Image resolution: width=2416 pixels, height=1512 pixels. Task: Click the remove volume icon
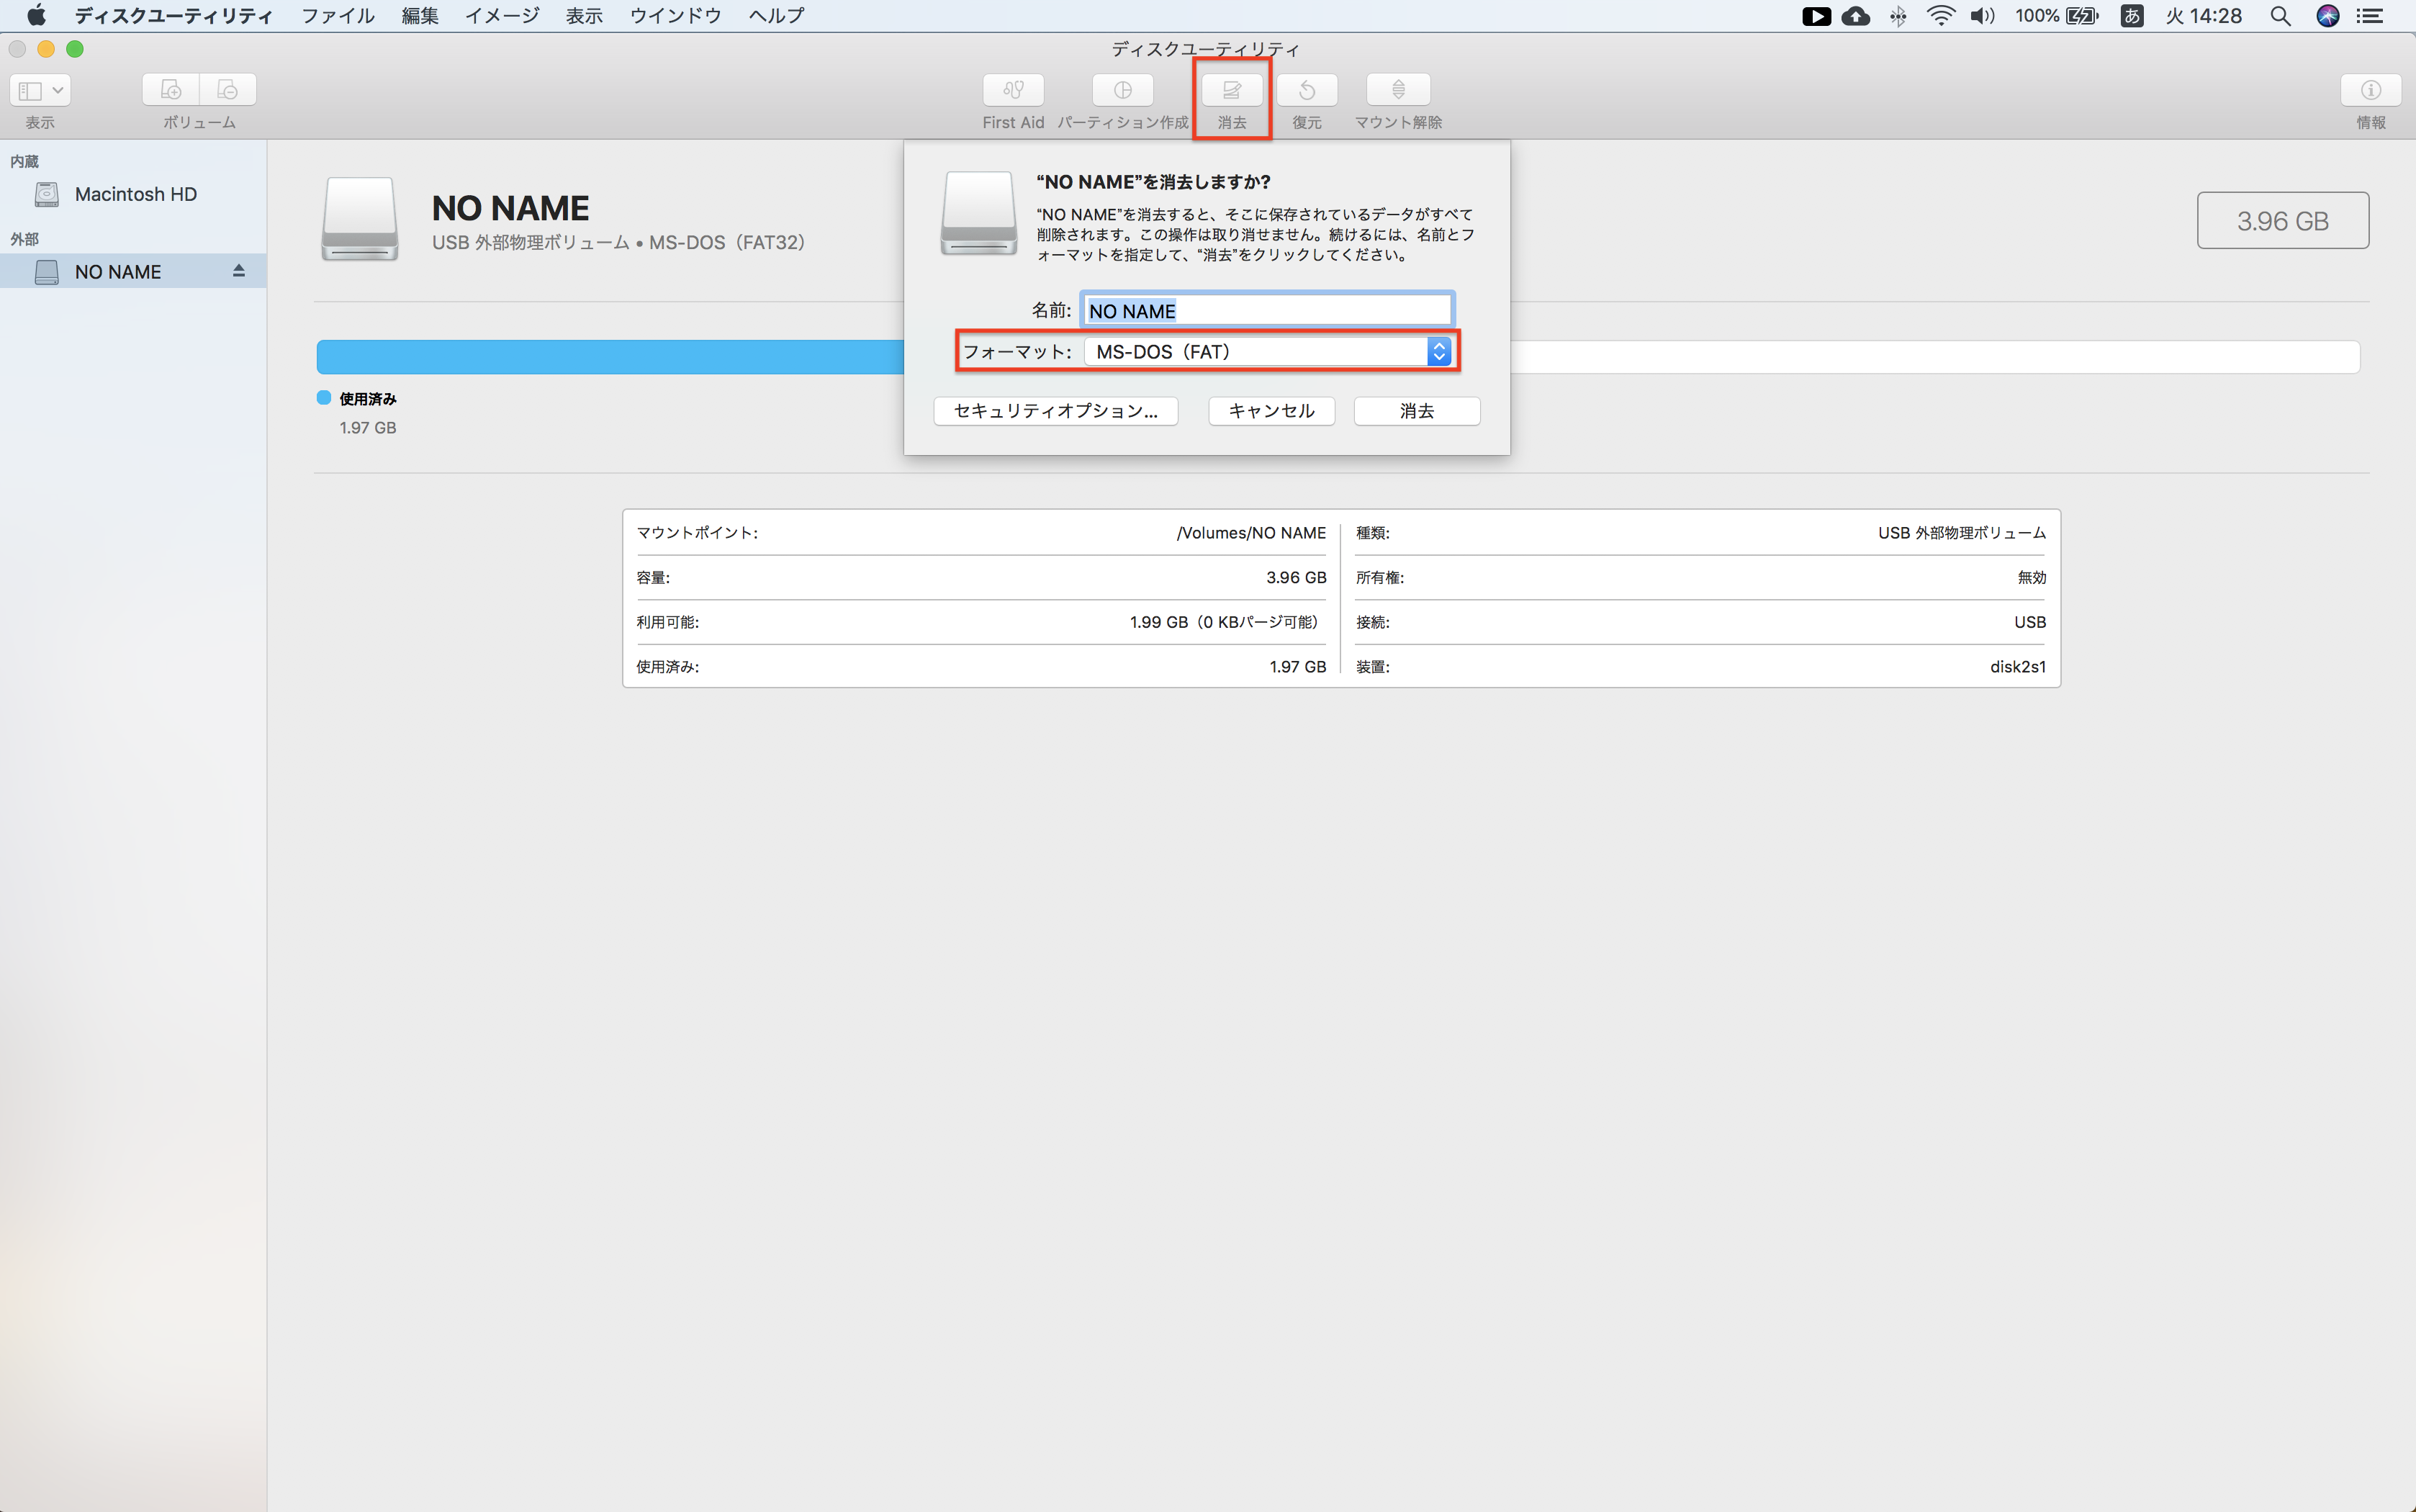pyautogui.click(x=228, y=90)
